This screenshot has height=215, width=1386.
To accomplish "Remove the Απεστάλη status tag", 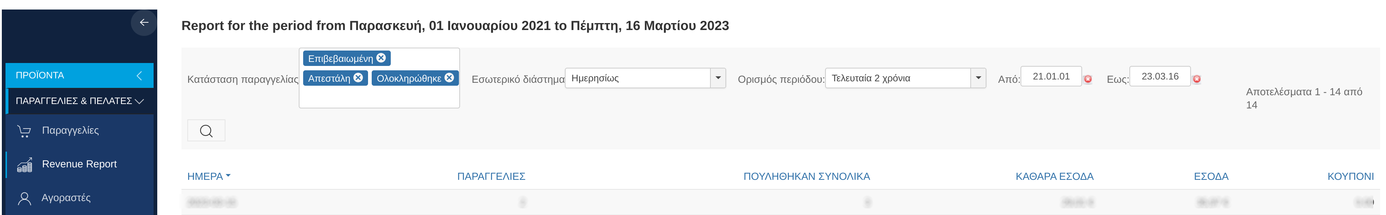I will [x=359, y=77].
